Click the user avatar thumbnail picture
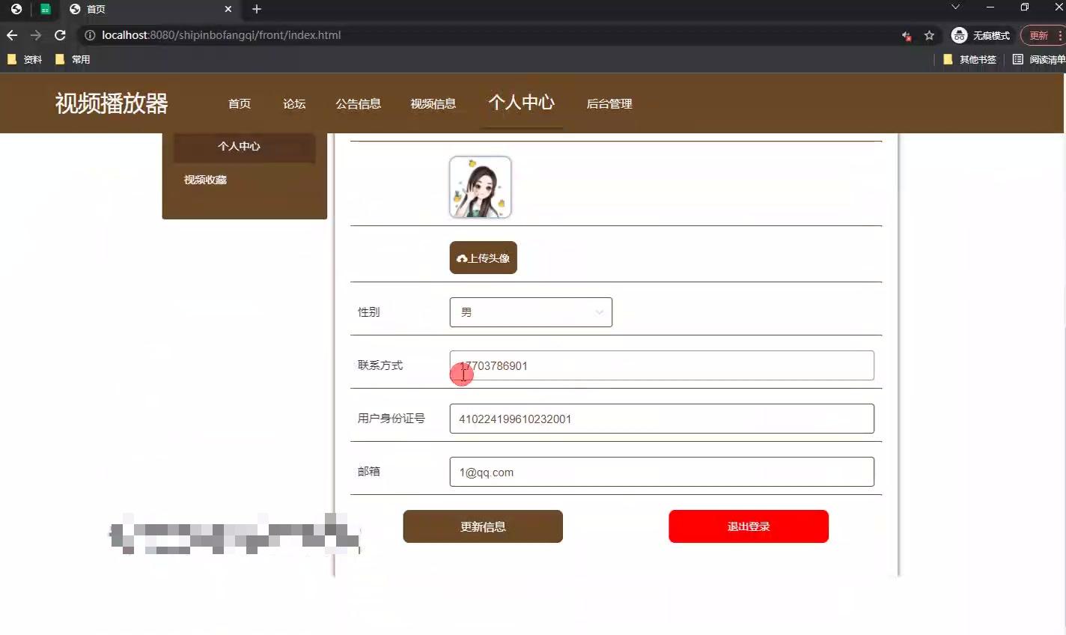Image resolution: width=1066 pixels, height=635 pixels. [480, 186]
